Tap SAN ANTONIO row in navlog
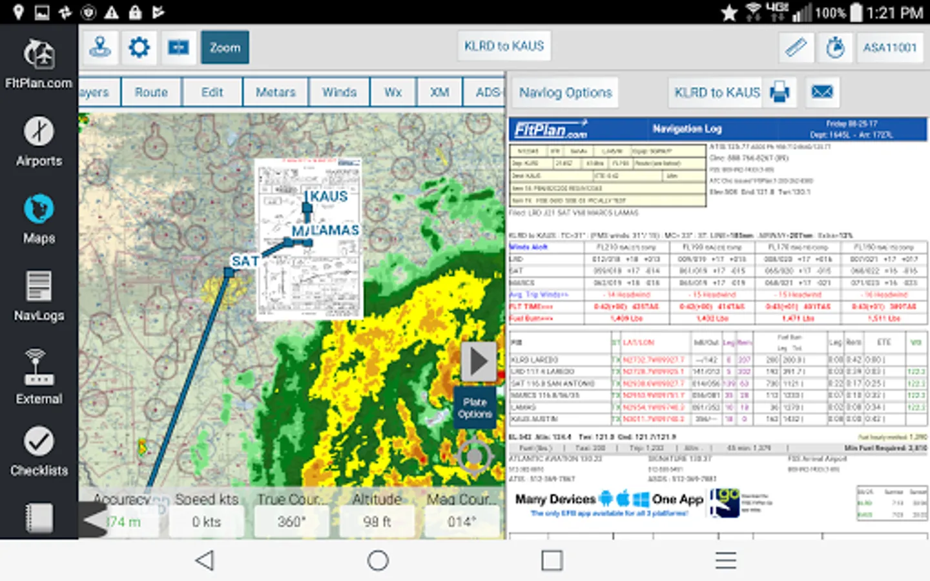This screenshot has width=930, height=581. [717, 383]
